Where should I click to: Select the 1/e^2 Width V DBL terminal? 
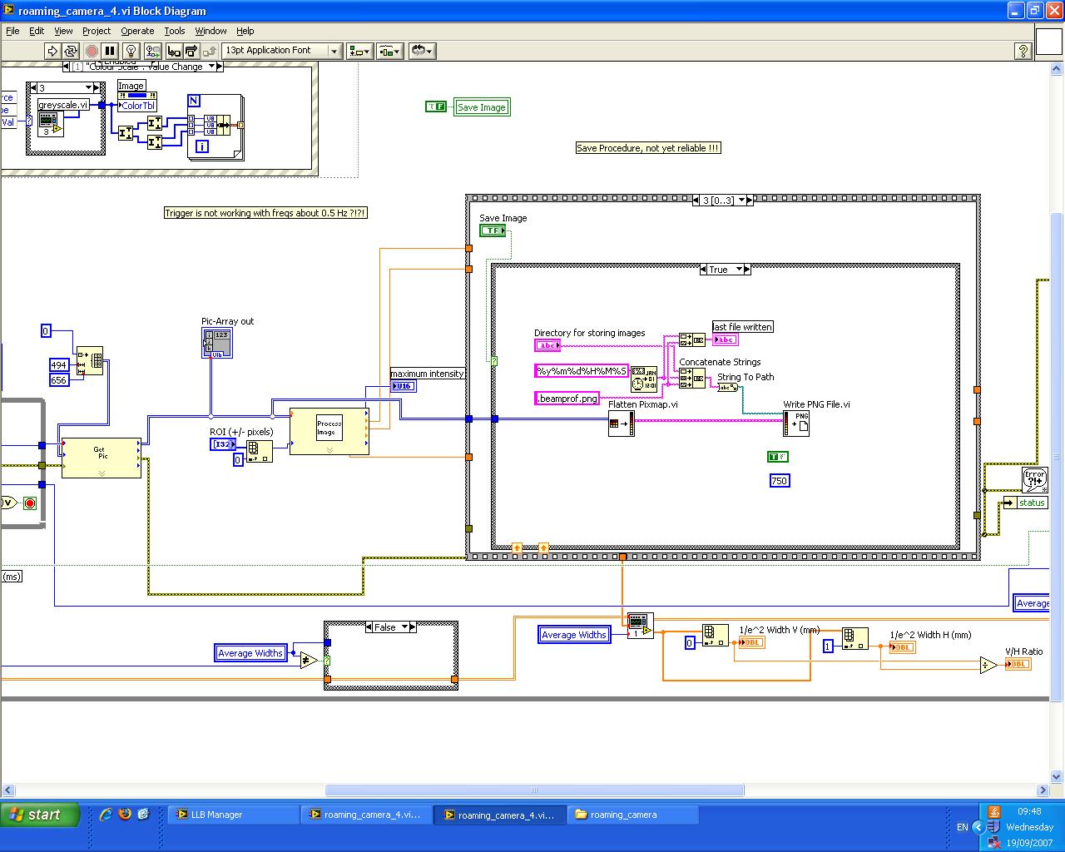click(x=751, y=642)
